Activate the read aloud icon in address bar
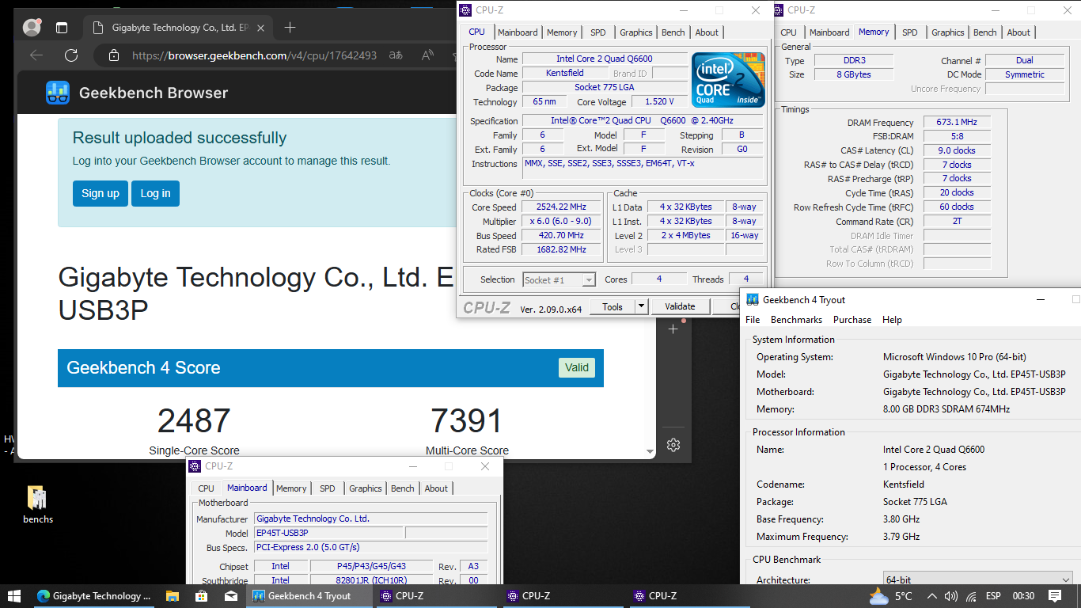1081x608 pixels. point(428,55)
